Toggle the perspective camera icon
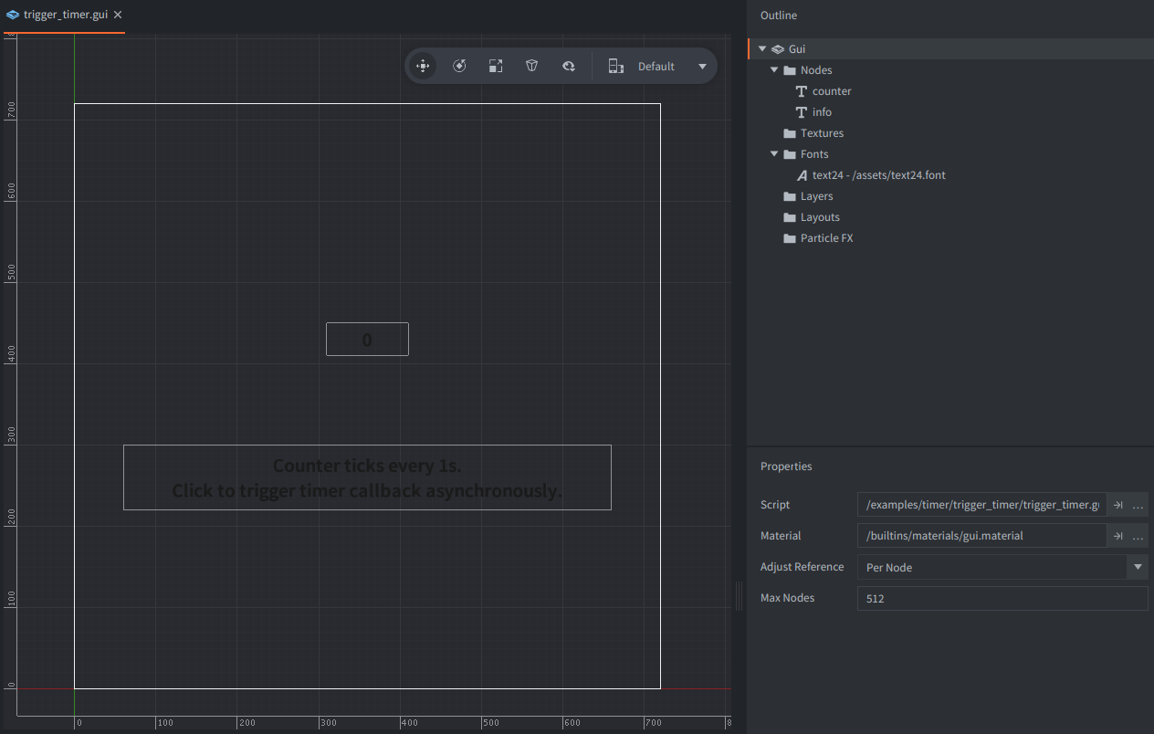 coord(531,66)
